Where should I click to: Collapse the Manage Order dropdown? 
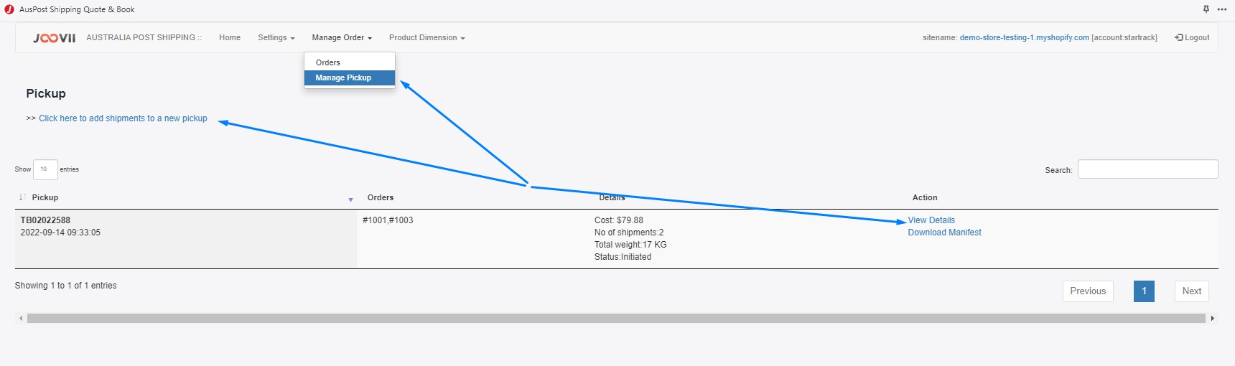coord(342,38)
